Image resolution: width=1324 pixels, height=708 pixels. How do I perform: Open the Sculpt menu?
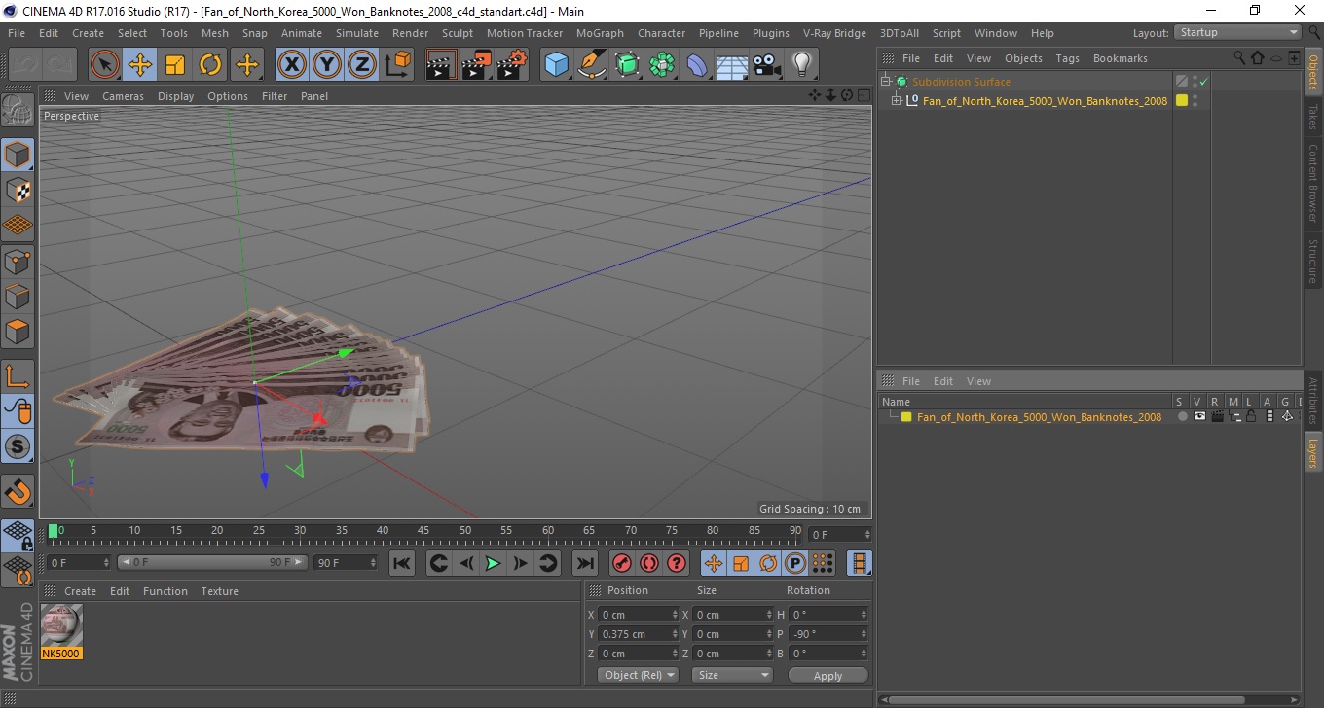458,33
